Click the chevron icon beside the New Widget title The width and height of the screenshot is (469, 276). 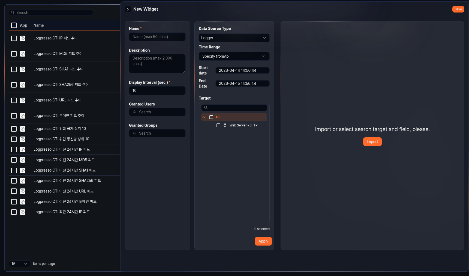[x=128, y=9]
